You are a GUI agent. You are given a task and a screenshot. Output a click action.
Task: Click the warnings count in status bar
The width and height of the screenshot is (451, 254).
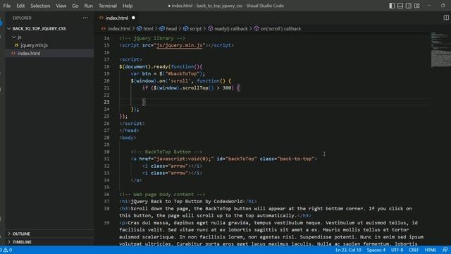coord(8,250)
